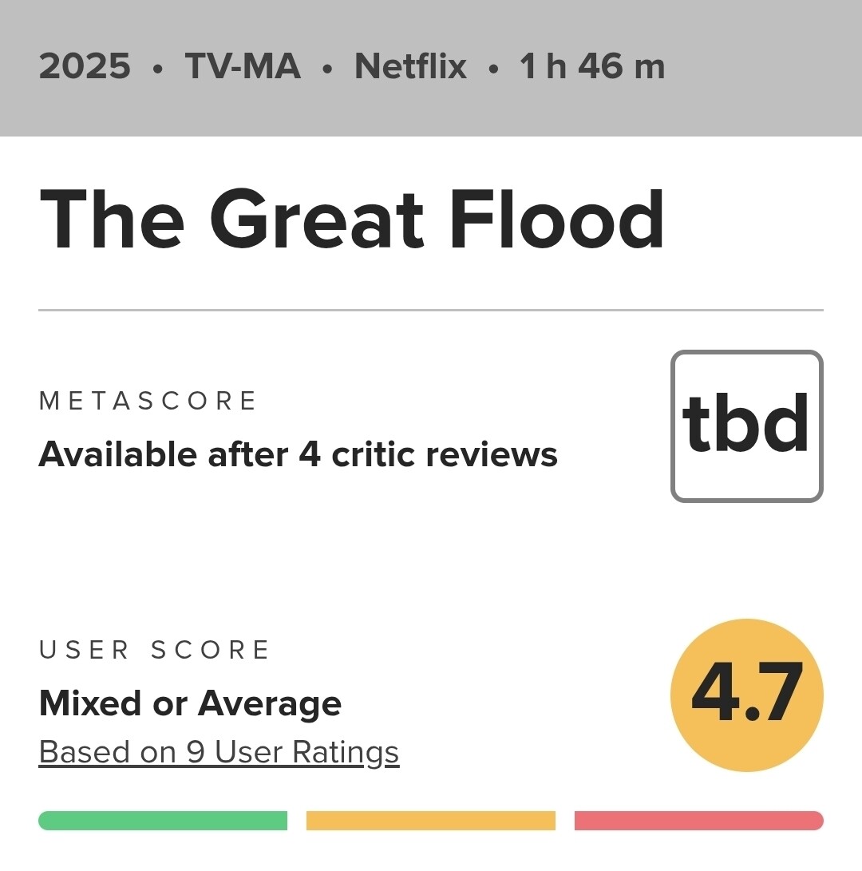Click the USER SCORE heading
The image size is (862, 871).
[155, 650]
